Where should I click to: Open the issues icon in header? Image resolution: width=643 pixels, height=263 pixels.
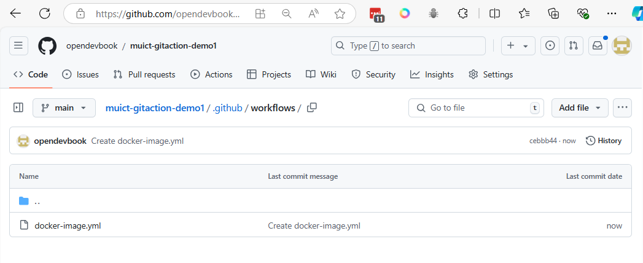click(x=550, y=46)
